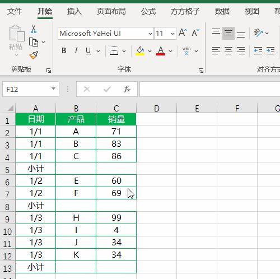Toggle italic formatting
The width and height of the screenshot is (280, 279).
(76, 50)
